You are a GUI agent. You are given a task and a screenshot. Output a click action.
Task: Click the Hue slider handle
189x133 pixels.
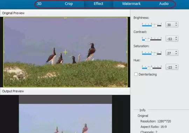point(150,68)
